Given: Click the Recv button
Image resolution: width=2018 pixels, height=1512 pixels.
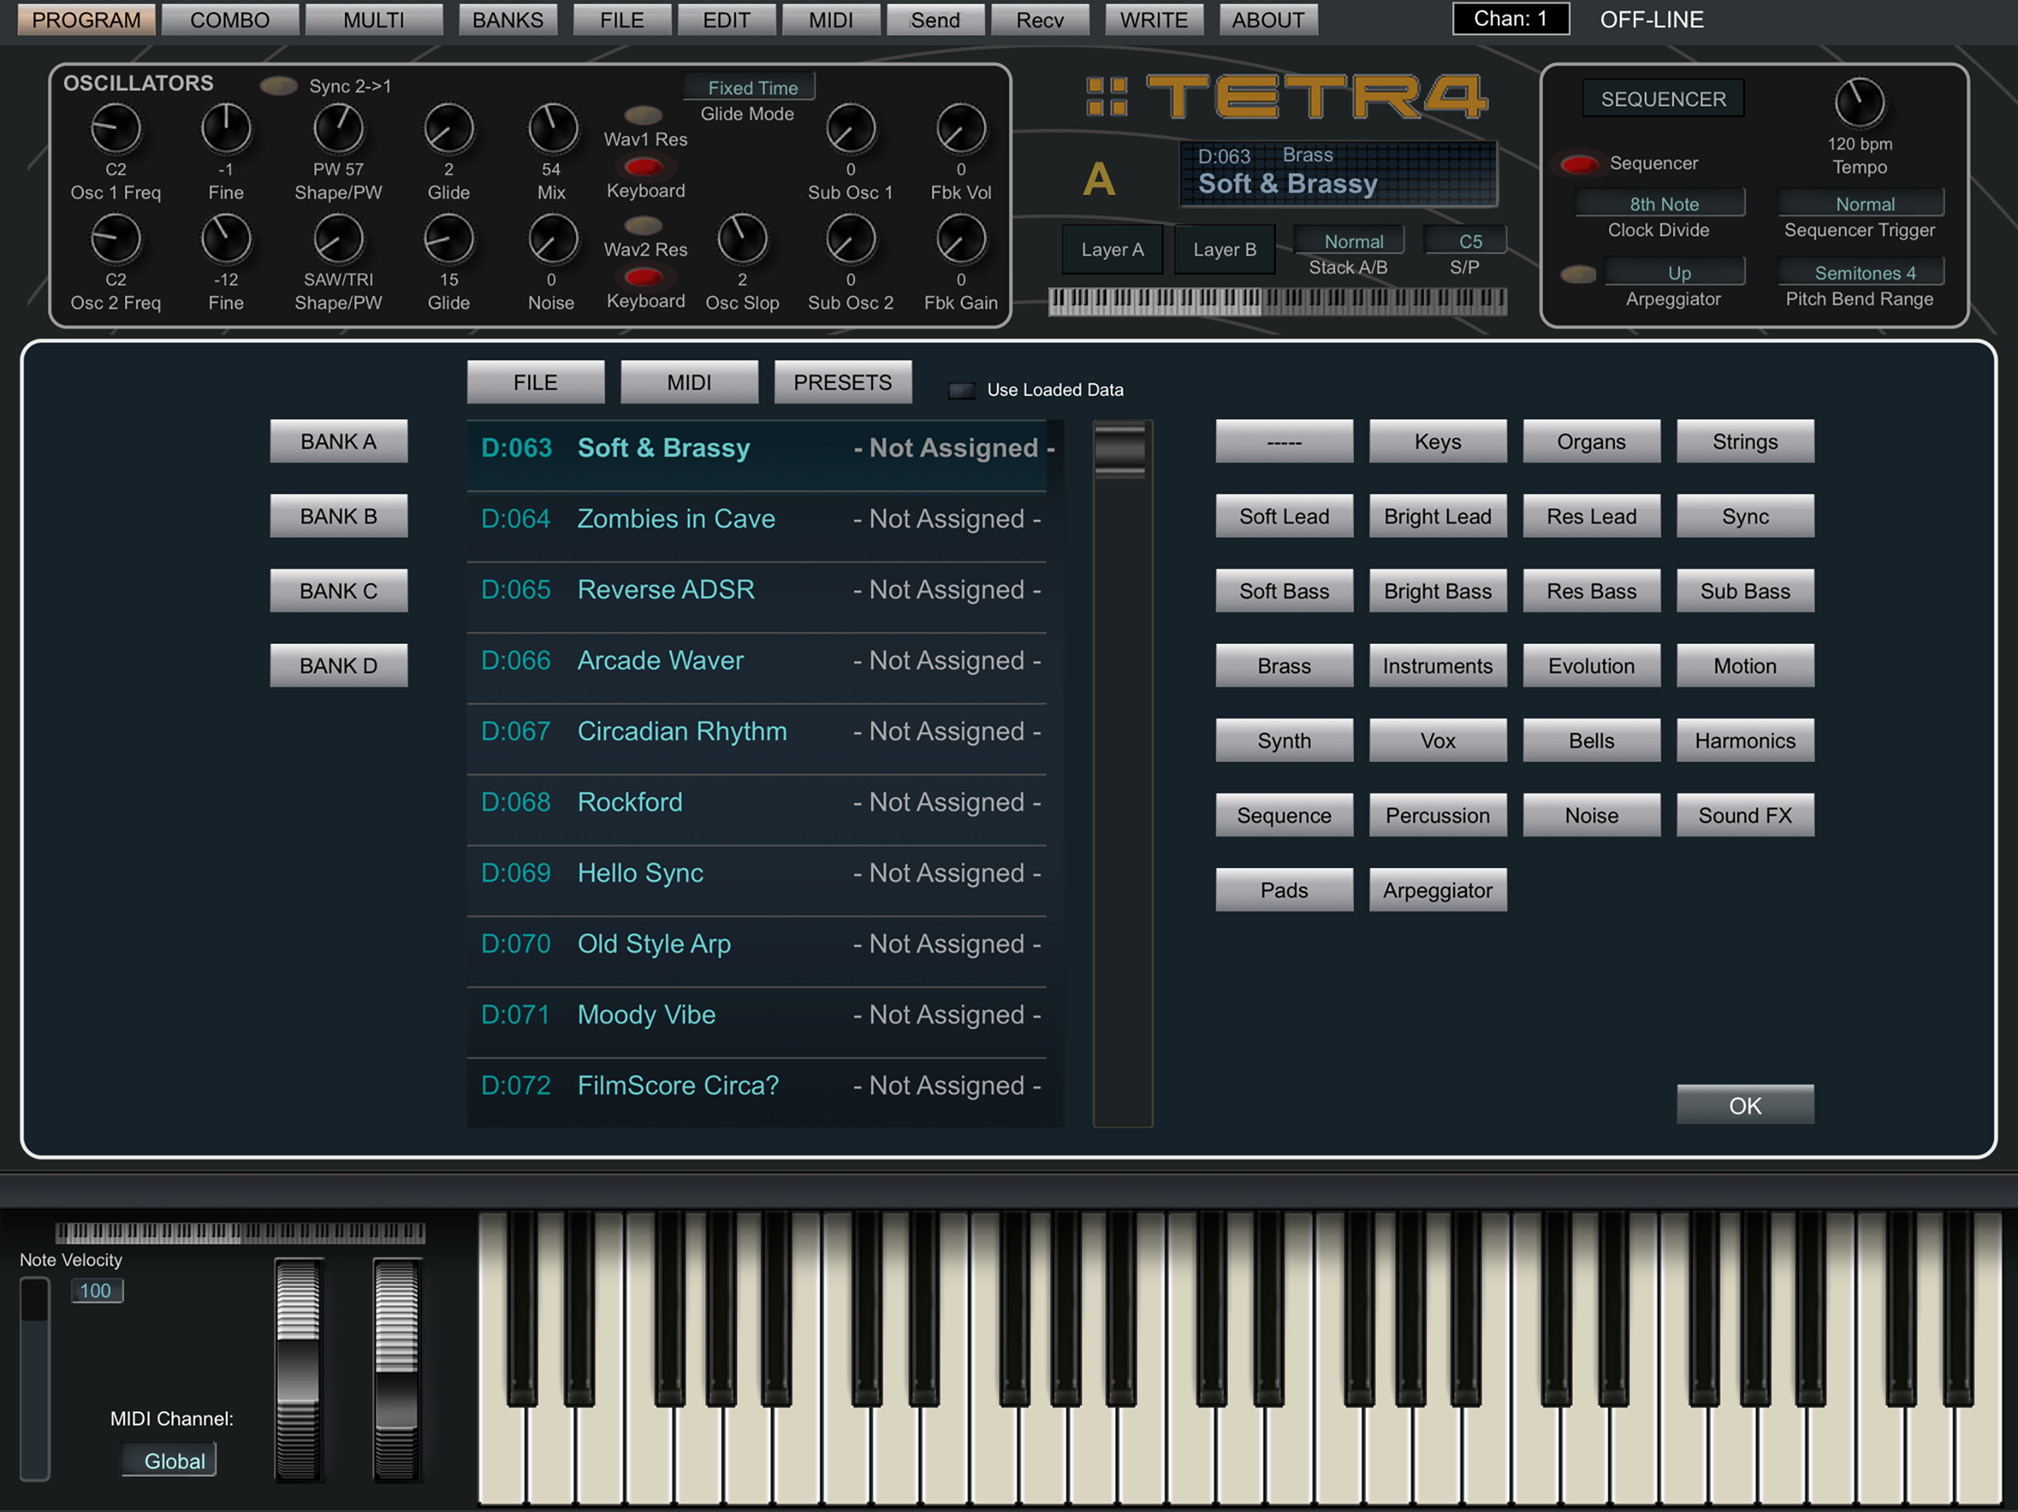Looking at the screenshot, I should pos(1040,20).
